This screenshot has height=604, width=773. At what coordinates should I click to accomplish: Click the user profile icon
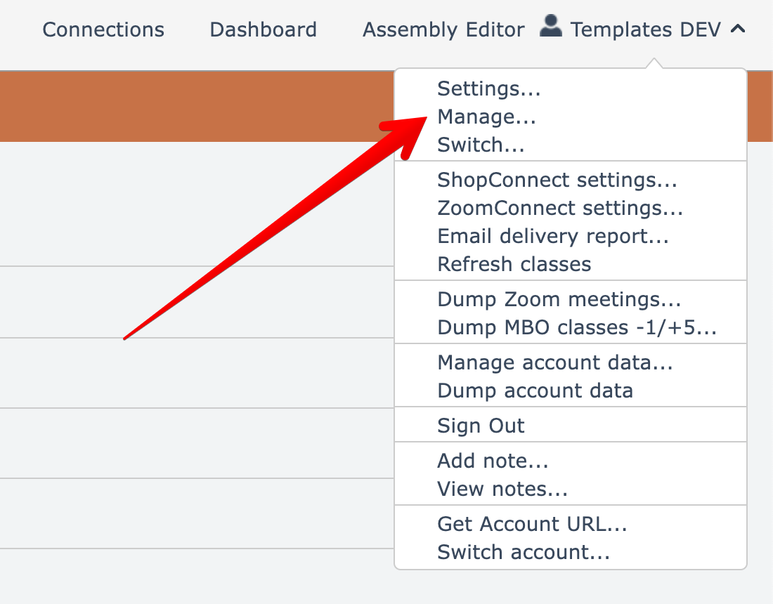(550, 27)
